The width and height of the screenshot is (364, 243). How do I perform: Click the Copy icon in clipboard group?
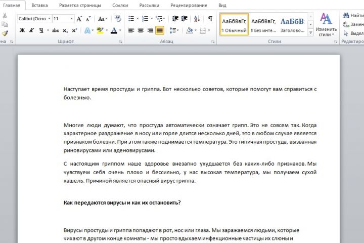click(5, 24)
